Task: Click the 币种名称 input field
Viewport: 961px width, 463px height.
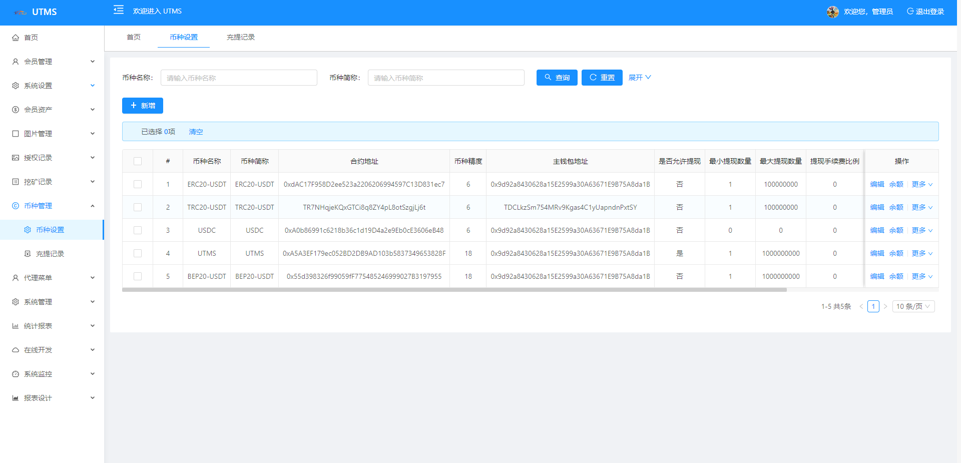Action: pyautogui.click(x=239, y=77)
